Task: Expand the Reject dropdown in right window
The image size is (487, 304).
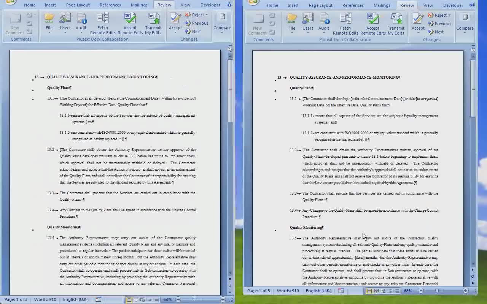Action: pyautogui.click(x=449, y=15)
